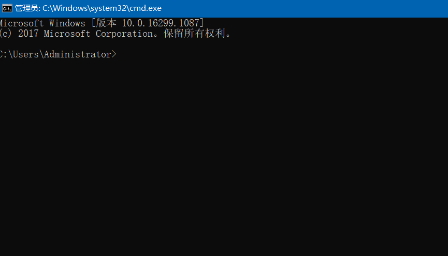Image resolution: width=448 pixels, height=256 pixels.
Task: Click the closing bracket after the version number
Action: click(201, 23)
